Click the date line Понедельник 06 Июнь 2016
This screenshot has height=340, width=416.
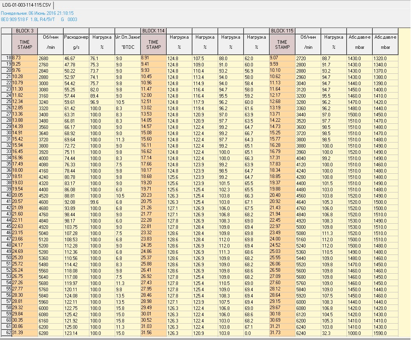pyautogui.click(x=37, y=13)
